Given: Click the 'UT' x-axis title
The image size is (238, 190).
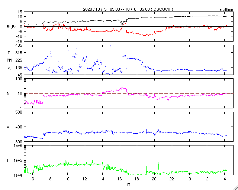Looking at the screenshot, I should click(128, 185).
